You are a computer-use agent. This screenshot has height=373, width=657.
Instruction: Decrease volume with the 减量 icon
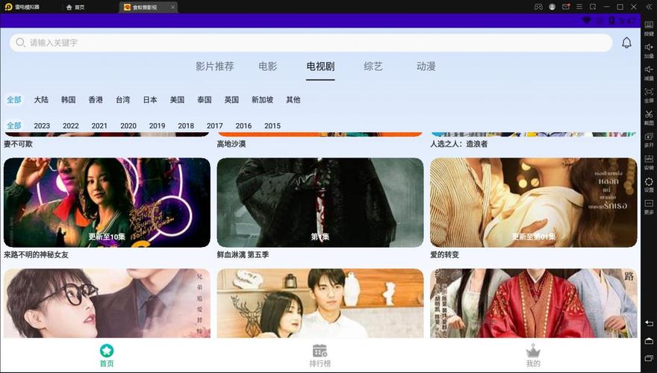click(x=649, y=71)
